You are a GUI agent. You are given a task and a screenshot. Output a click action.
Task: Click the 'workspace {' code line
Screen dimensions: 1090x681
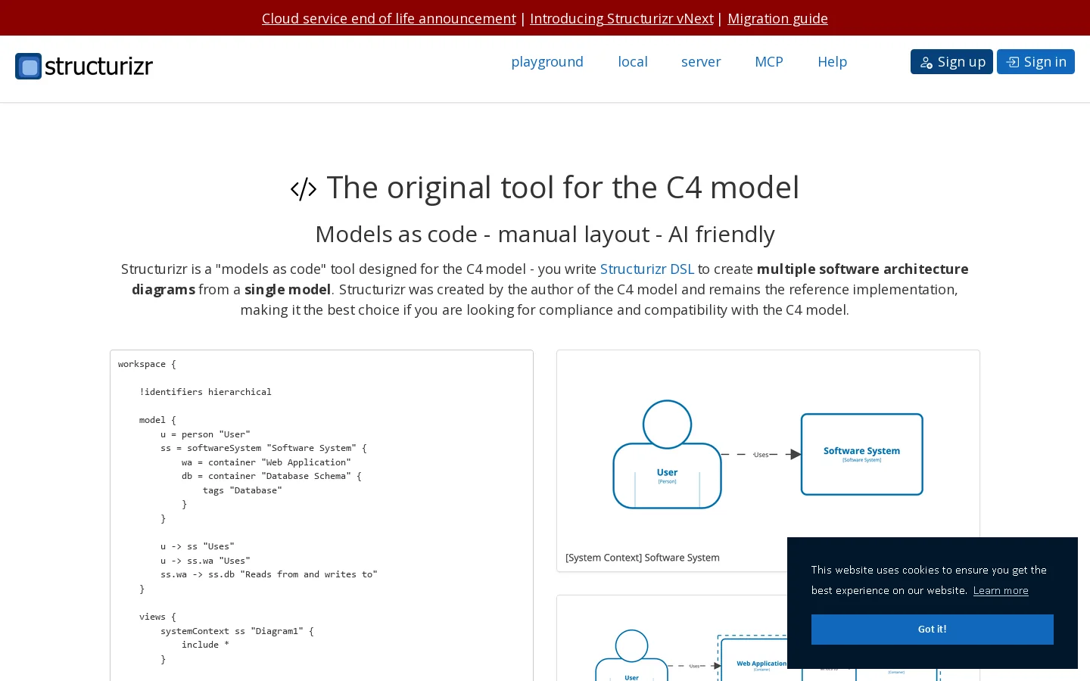(147, 364)
